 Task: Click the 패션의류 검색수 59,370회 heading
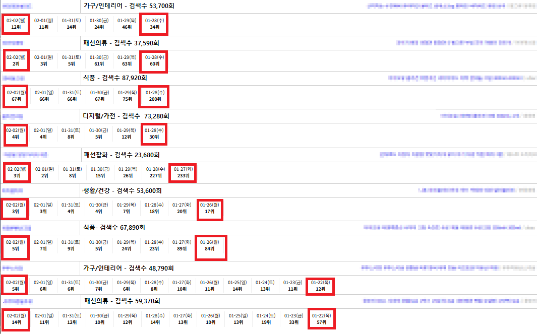(x=122, y=301)
